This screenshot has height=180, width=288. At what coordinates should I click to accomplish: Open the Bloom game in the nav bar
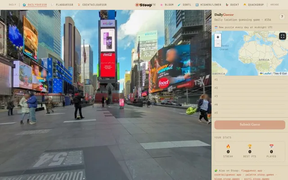167,5
